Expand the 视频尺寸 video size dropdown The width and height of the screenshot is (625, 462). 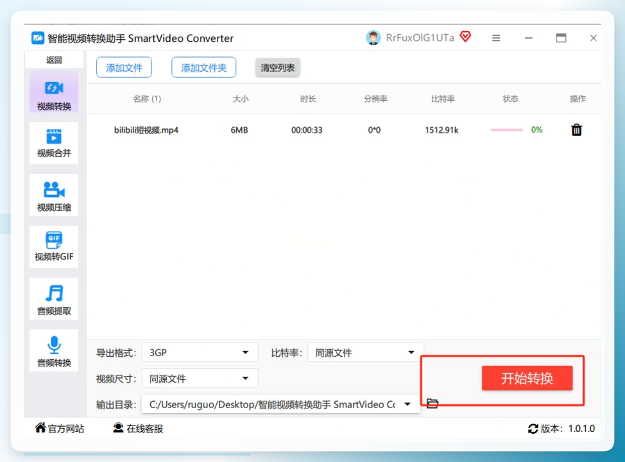tap(200, 379)
